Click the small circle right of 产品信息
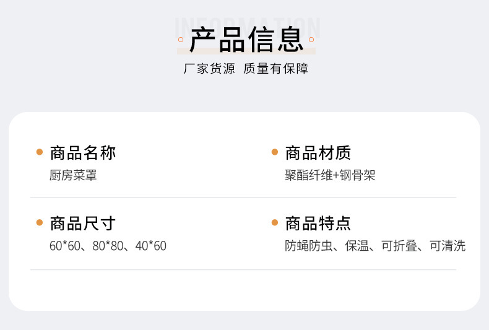 (x=313, y=40)
